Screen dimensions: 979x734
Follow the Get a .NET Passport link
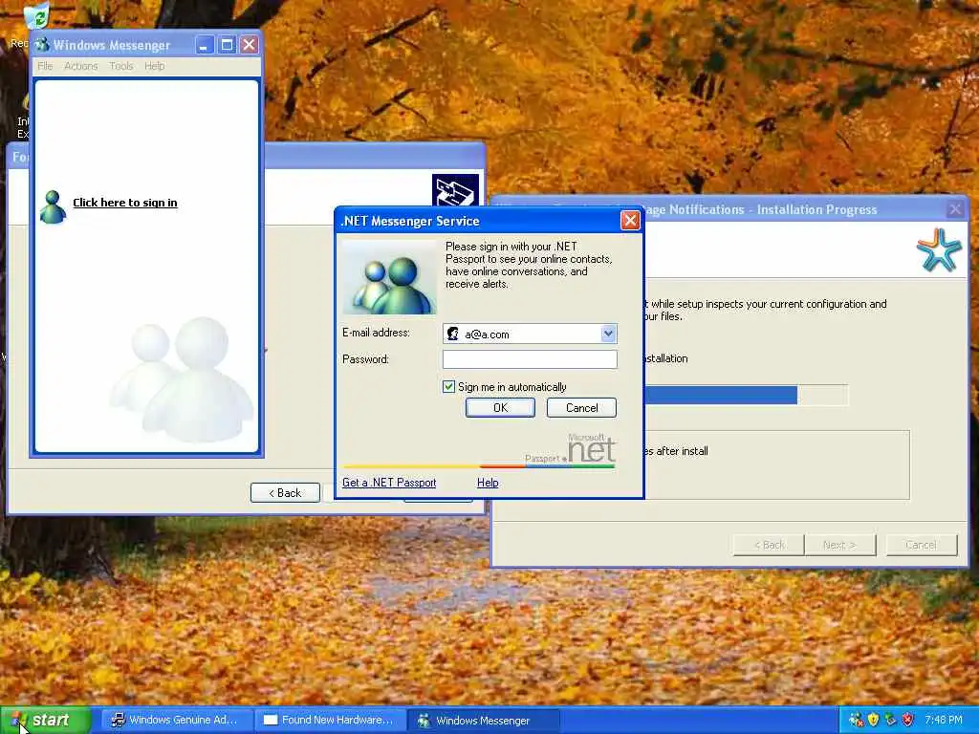tap(389, 483)
